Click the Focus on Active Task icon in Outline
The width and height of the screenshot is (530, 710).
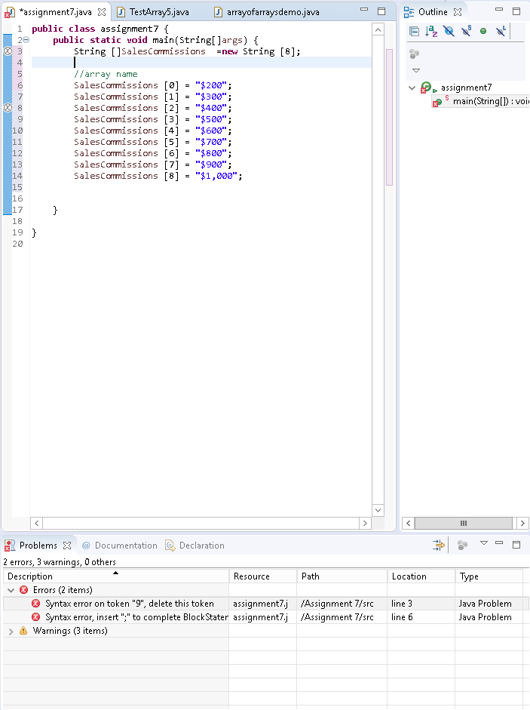tap(414, 54)
